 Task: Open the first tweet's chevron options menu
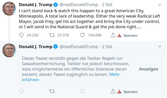coord(160,5)
